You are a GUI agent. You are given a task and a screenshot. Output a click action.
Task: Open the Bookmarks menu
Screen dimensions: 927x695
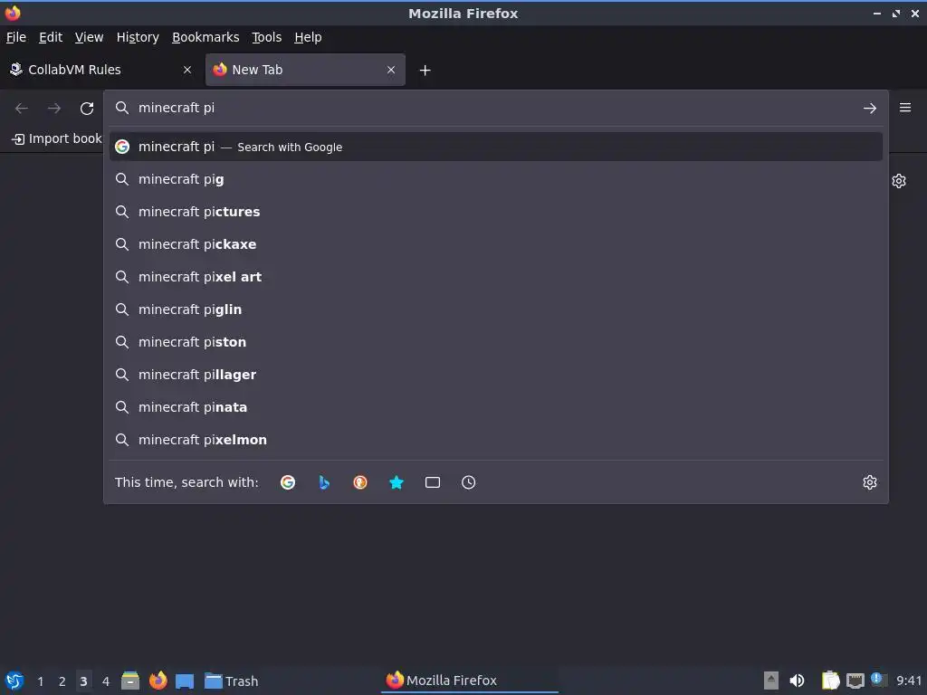(x=205, y=37)
